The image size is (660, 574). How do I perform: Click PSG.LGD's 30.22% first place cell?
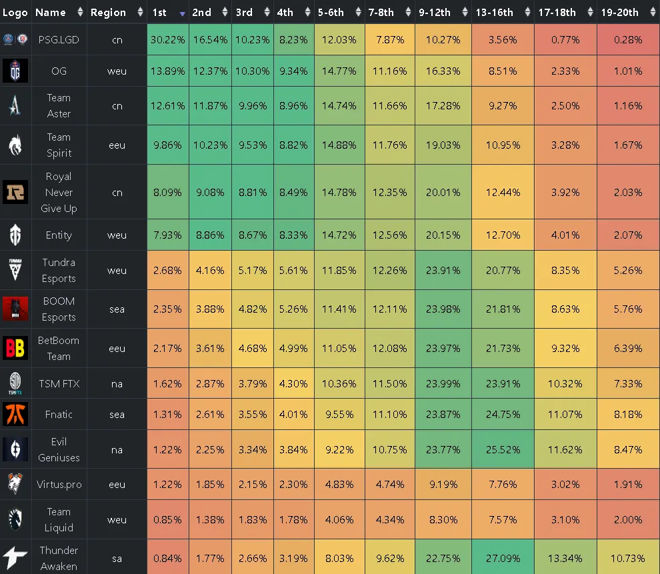168,39
